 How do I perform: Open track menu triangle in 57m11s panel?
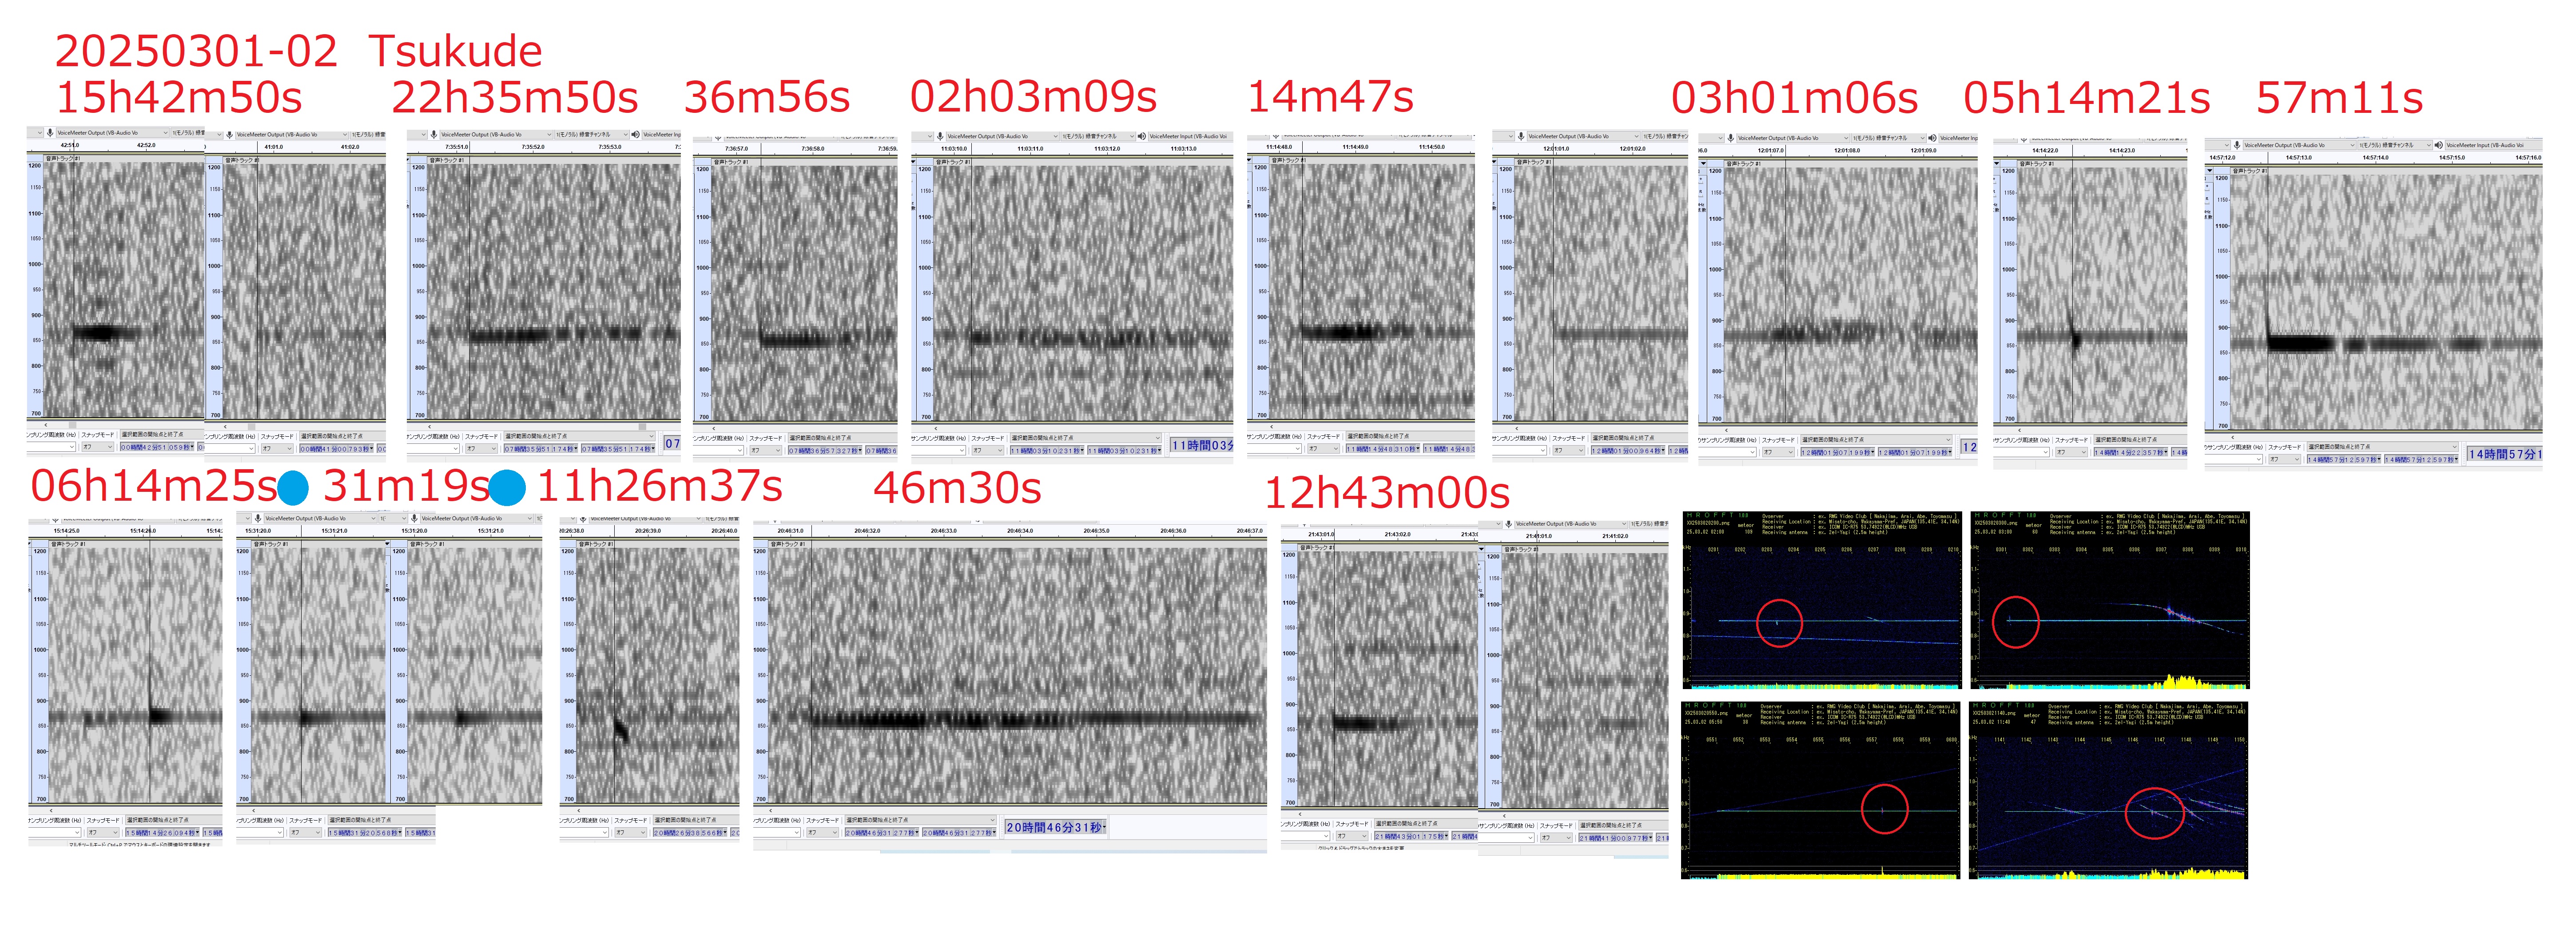coord(2209,170)
